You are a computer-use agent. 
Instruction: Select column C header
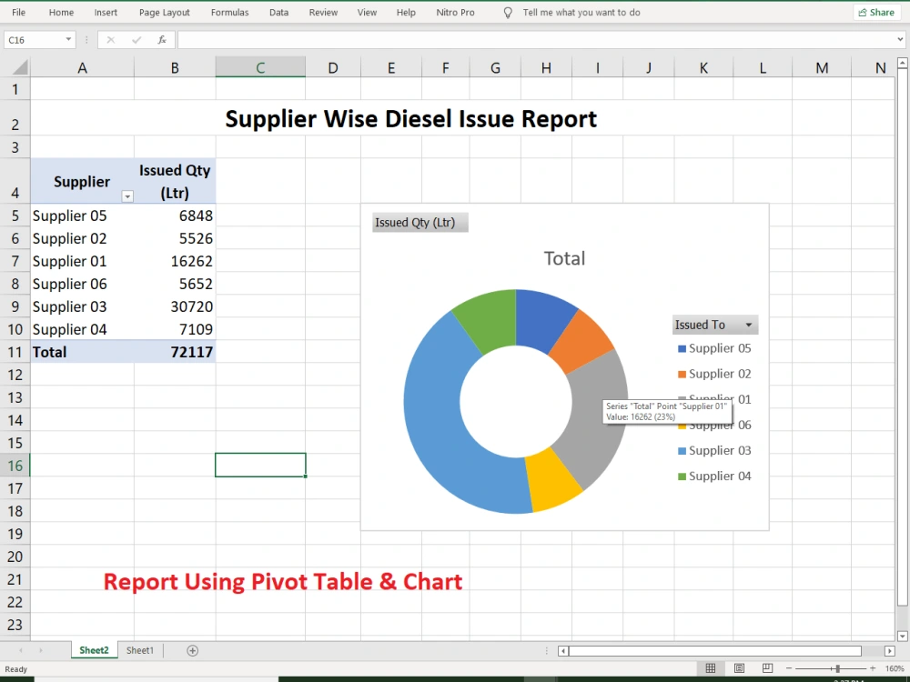(x=260, y=68)
